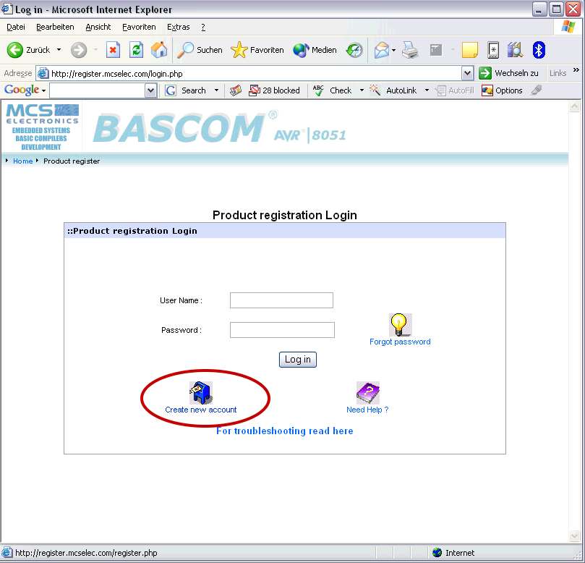The width and height of the screenshot is (585, 563).
Task: Refresh the page with green arrows icon
Action: (136, 50)
